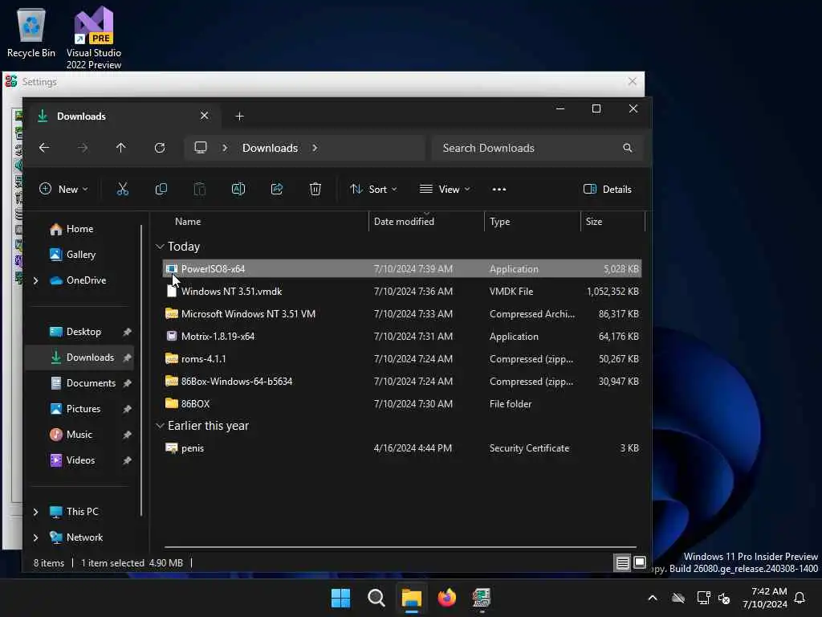The image size is (822, 617).
Task: Click the 86Box app taskbar icon
Action: tap(482, 598)
